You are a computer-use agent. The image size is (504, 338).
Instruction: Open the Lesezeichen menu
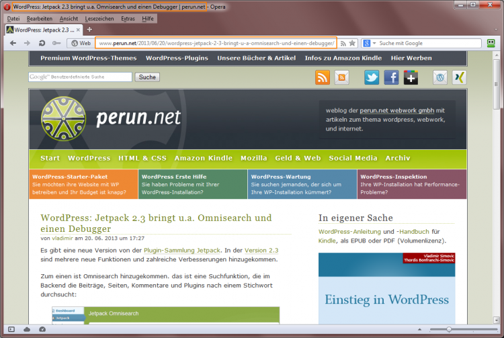pyautogui.click(x=99, y=19)
